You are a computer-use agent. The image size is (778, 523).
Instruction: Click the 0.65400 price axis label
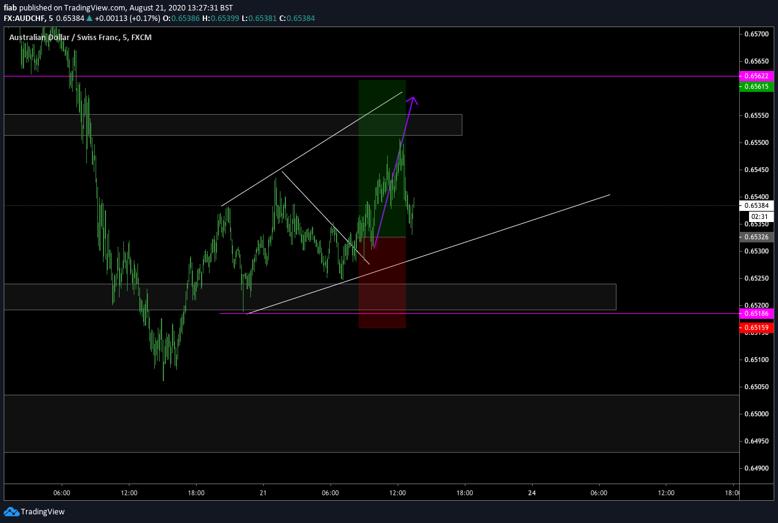756,197
